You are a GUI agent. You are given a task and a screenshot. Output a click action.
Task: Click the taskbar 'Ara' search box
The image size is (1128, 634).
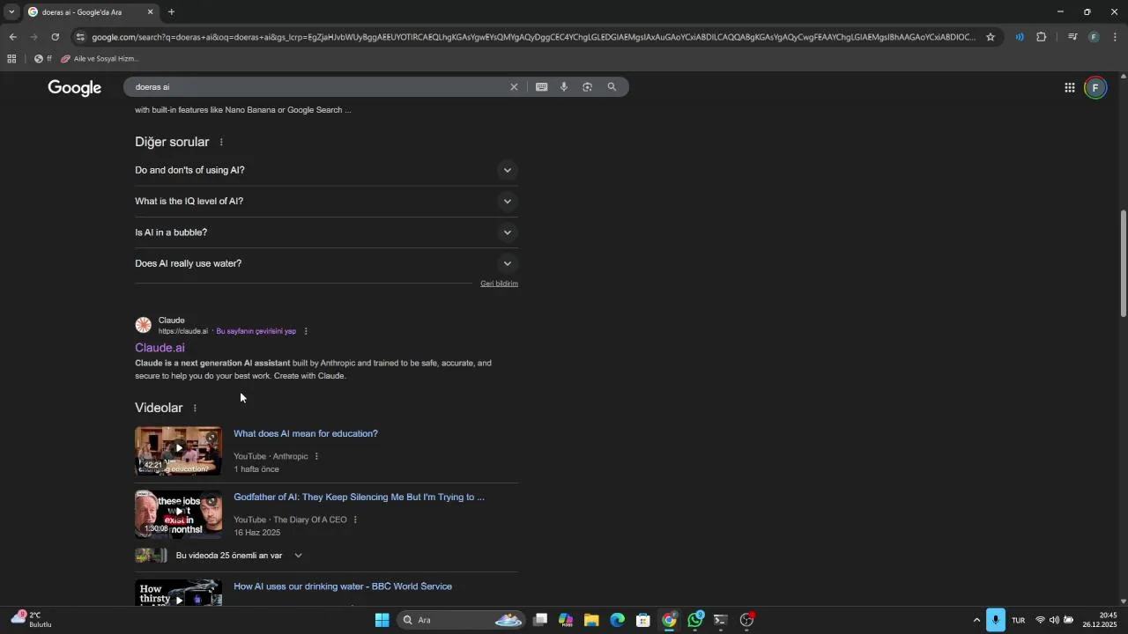(461, 620)
